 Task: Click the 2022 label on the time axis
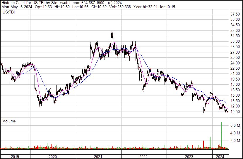click(143, 157)
